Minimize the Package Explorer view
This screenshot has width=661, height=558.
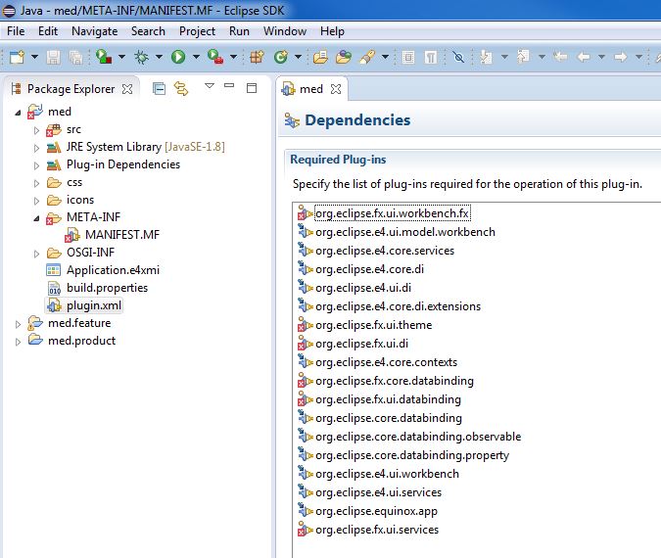click(229, 85)
